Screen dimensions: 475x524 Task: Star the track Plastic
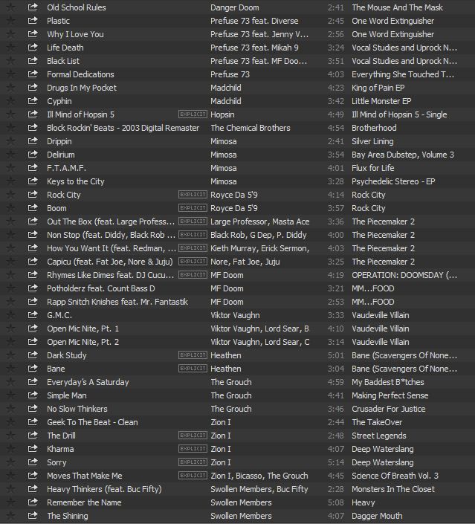coord(10,21)
